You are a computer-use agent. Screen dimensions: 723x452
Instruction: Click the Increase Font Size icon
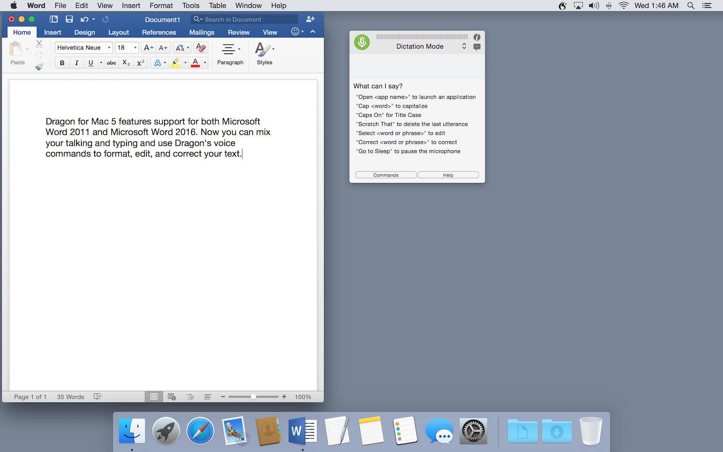[x=148, y=48]
